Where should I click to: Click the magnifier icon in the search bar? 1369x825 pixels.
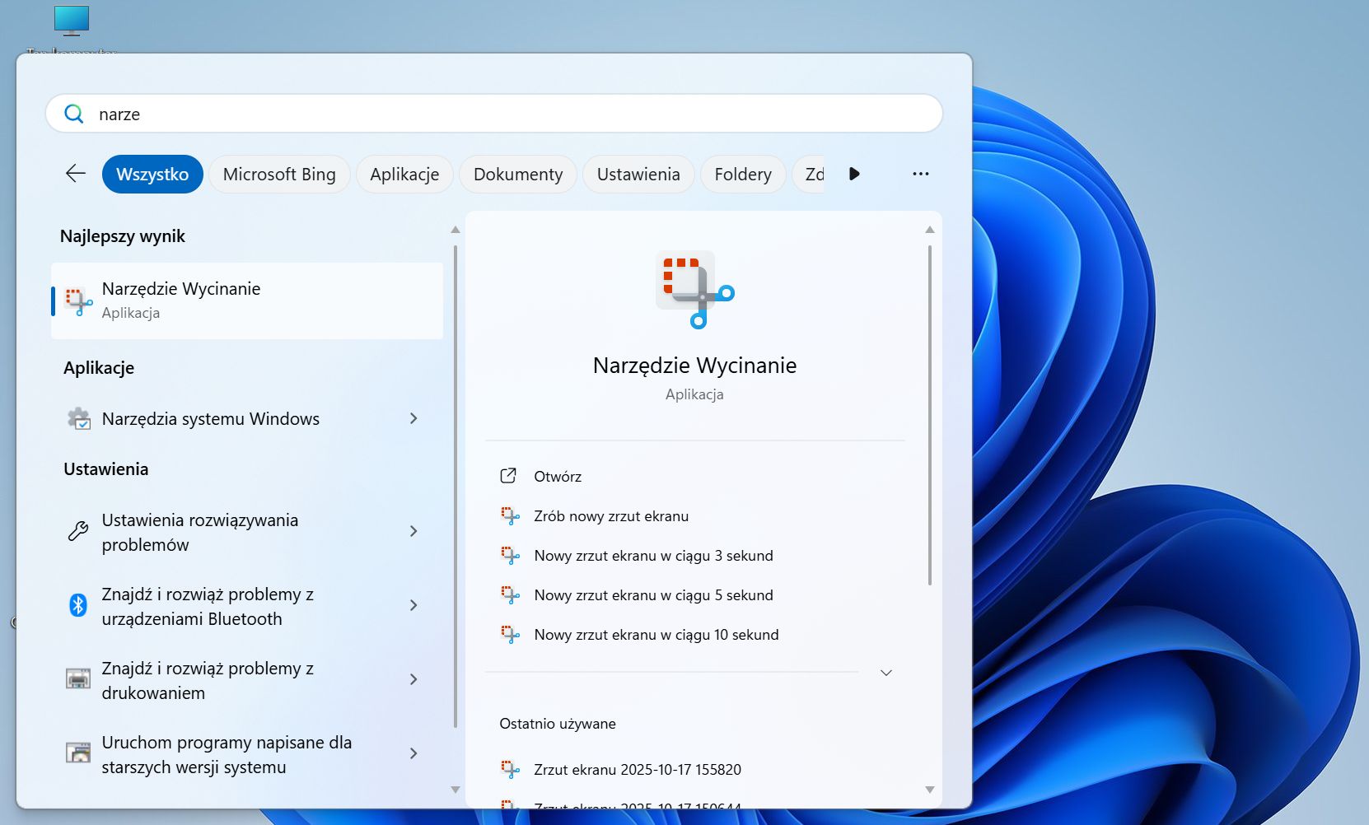(73, 113)
